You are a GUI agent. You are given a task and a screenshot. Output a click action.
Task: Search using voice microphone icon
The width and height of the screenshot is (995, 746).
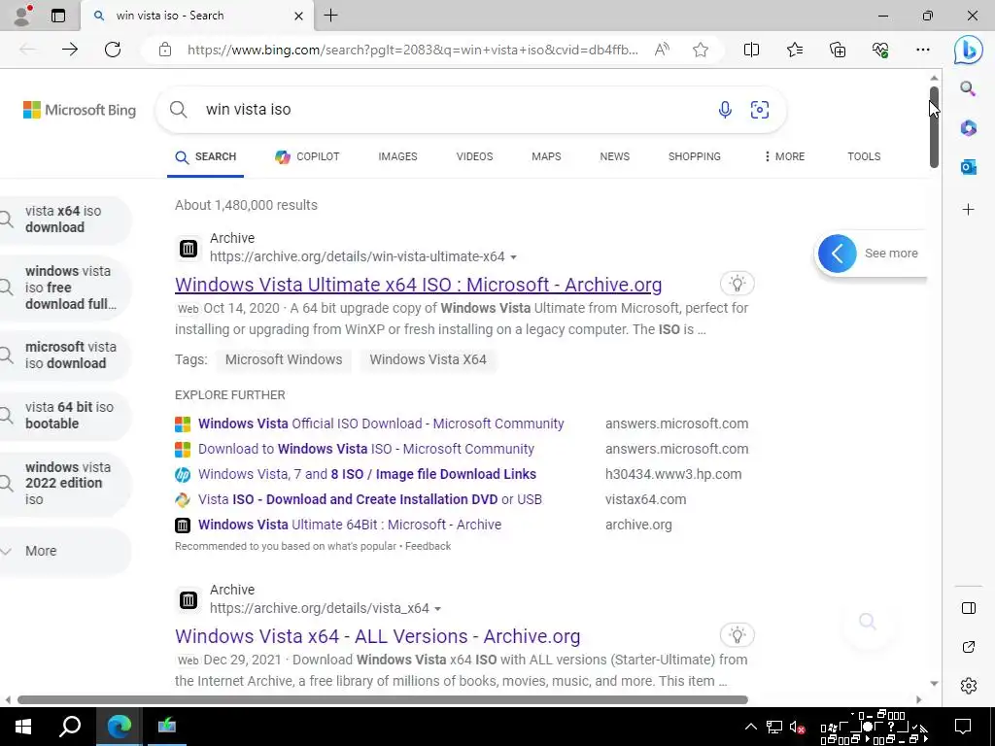point(725,110)
